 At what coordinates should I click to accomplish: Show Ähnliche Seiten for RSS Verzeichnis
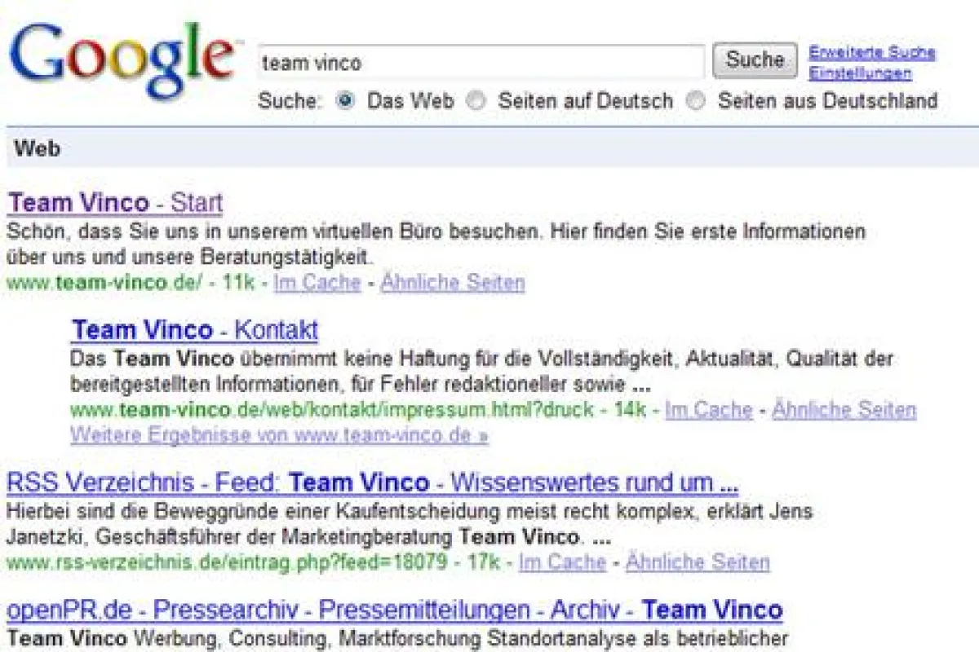pyautogui.click(x=695, y=562)
